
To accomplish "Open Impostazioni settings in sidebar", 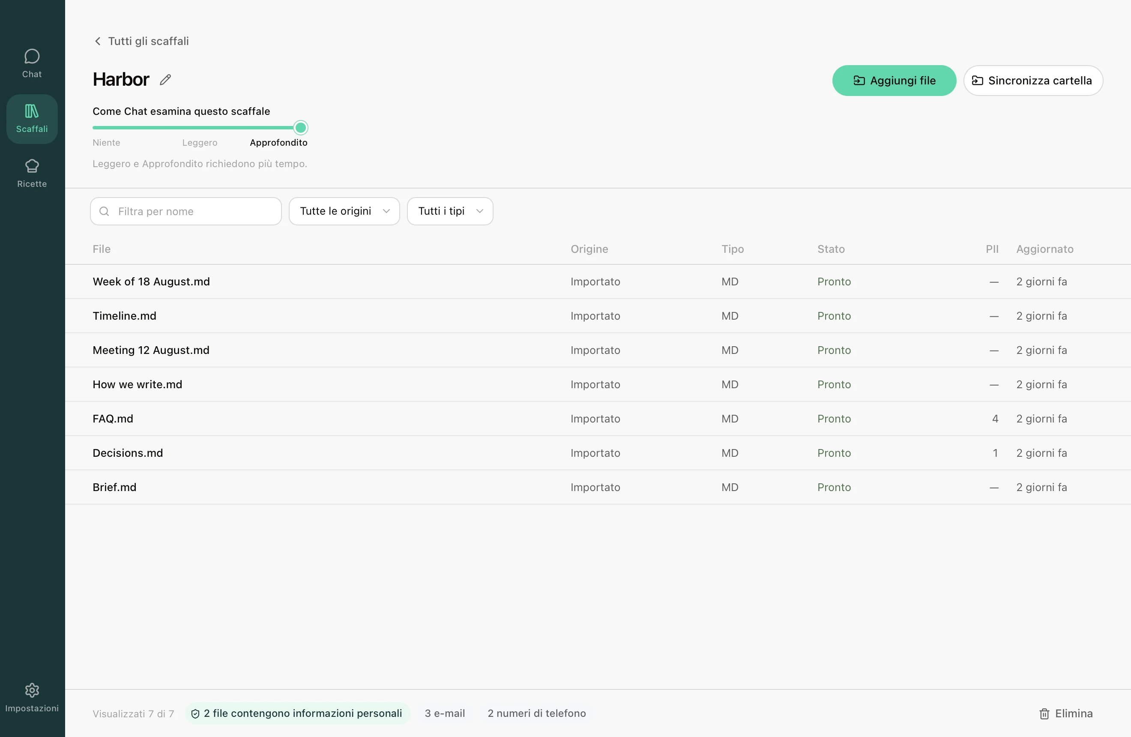I will [32, 698].
